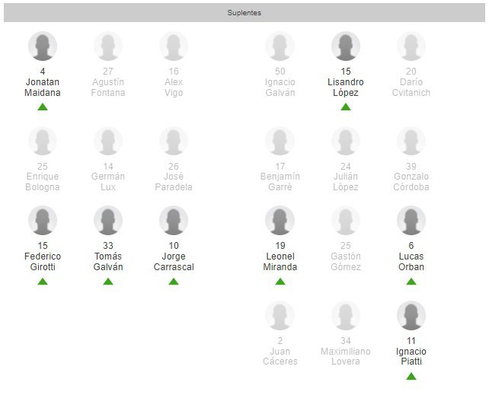The height and width of the screenshot is (395, 489).
Task: Click the green arrow below Leonel Miranda
Action: 280,282
